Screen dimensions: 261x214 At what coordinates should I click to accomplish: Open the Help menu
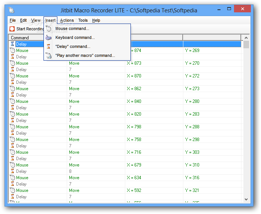coord(96,20)
